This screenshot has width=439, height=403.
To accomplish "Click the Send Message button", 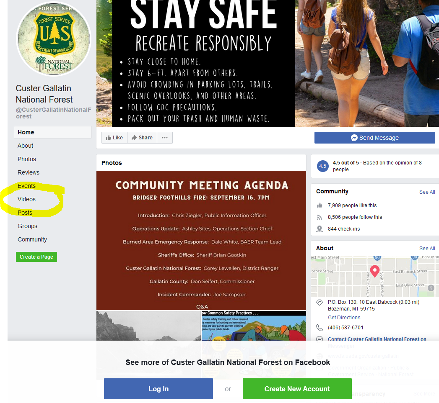I will click(374, 138).
